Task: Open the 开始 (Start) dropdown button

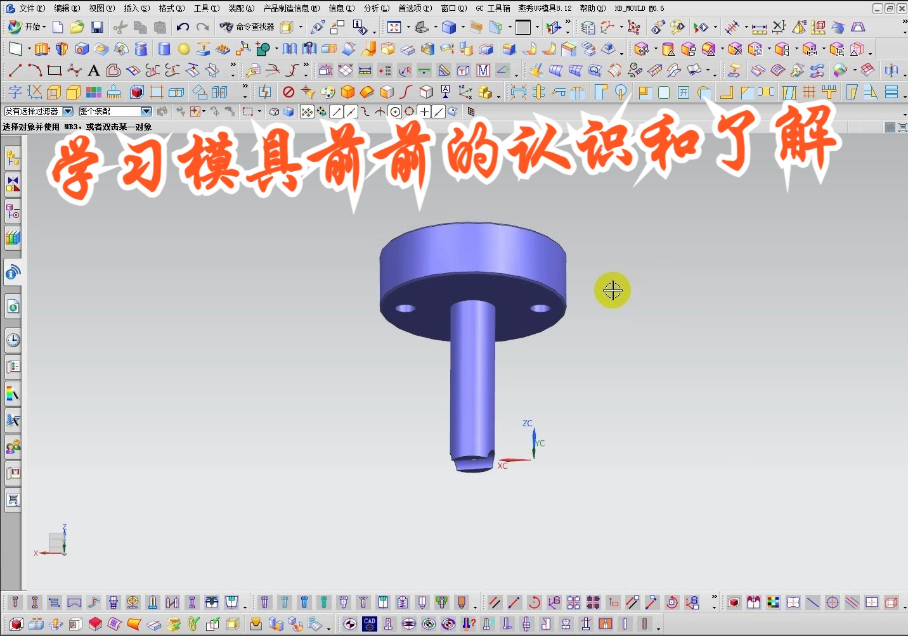Action: pyautogui.click(x=27, y=27)
